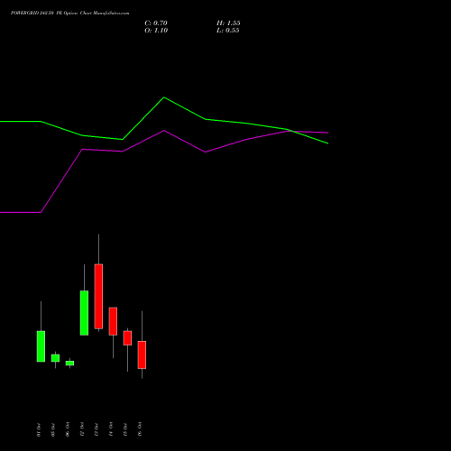Click the high value 'H: 1.55'
451x451 pixels.
click(228, 23)
